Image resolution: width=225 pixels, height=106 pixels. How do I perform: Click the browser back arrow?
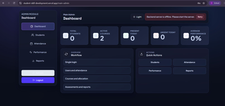(x=3, y=3)
